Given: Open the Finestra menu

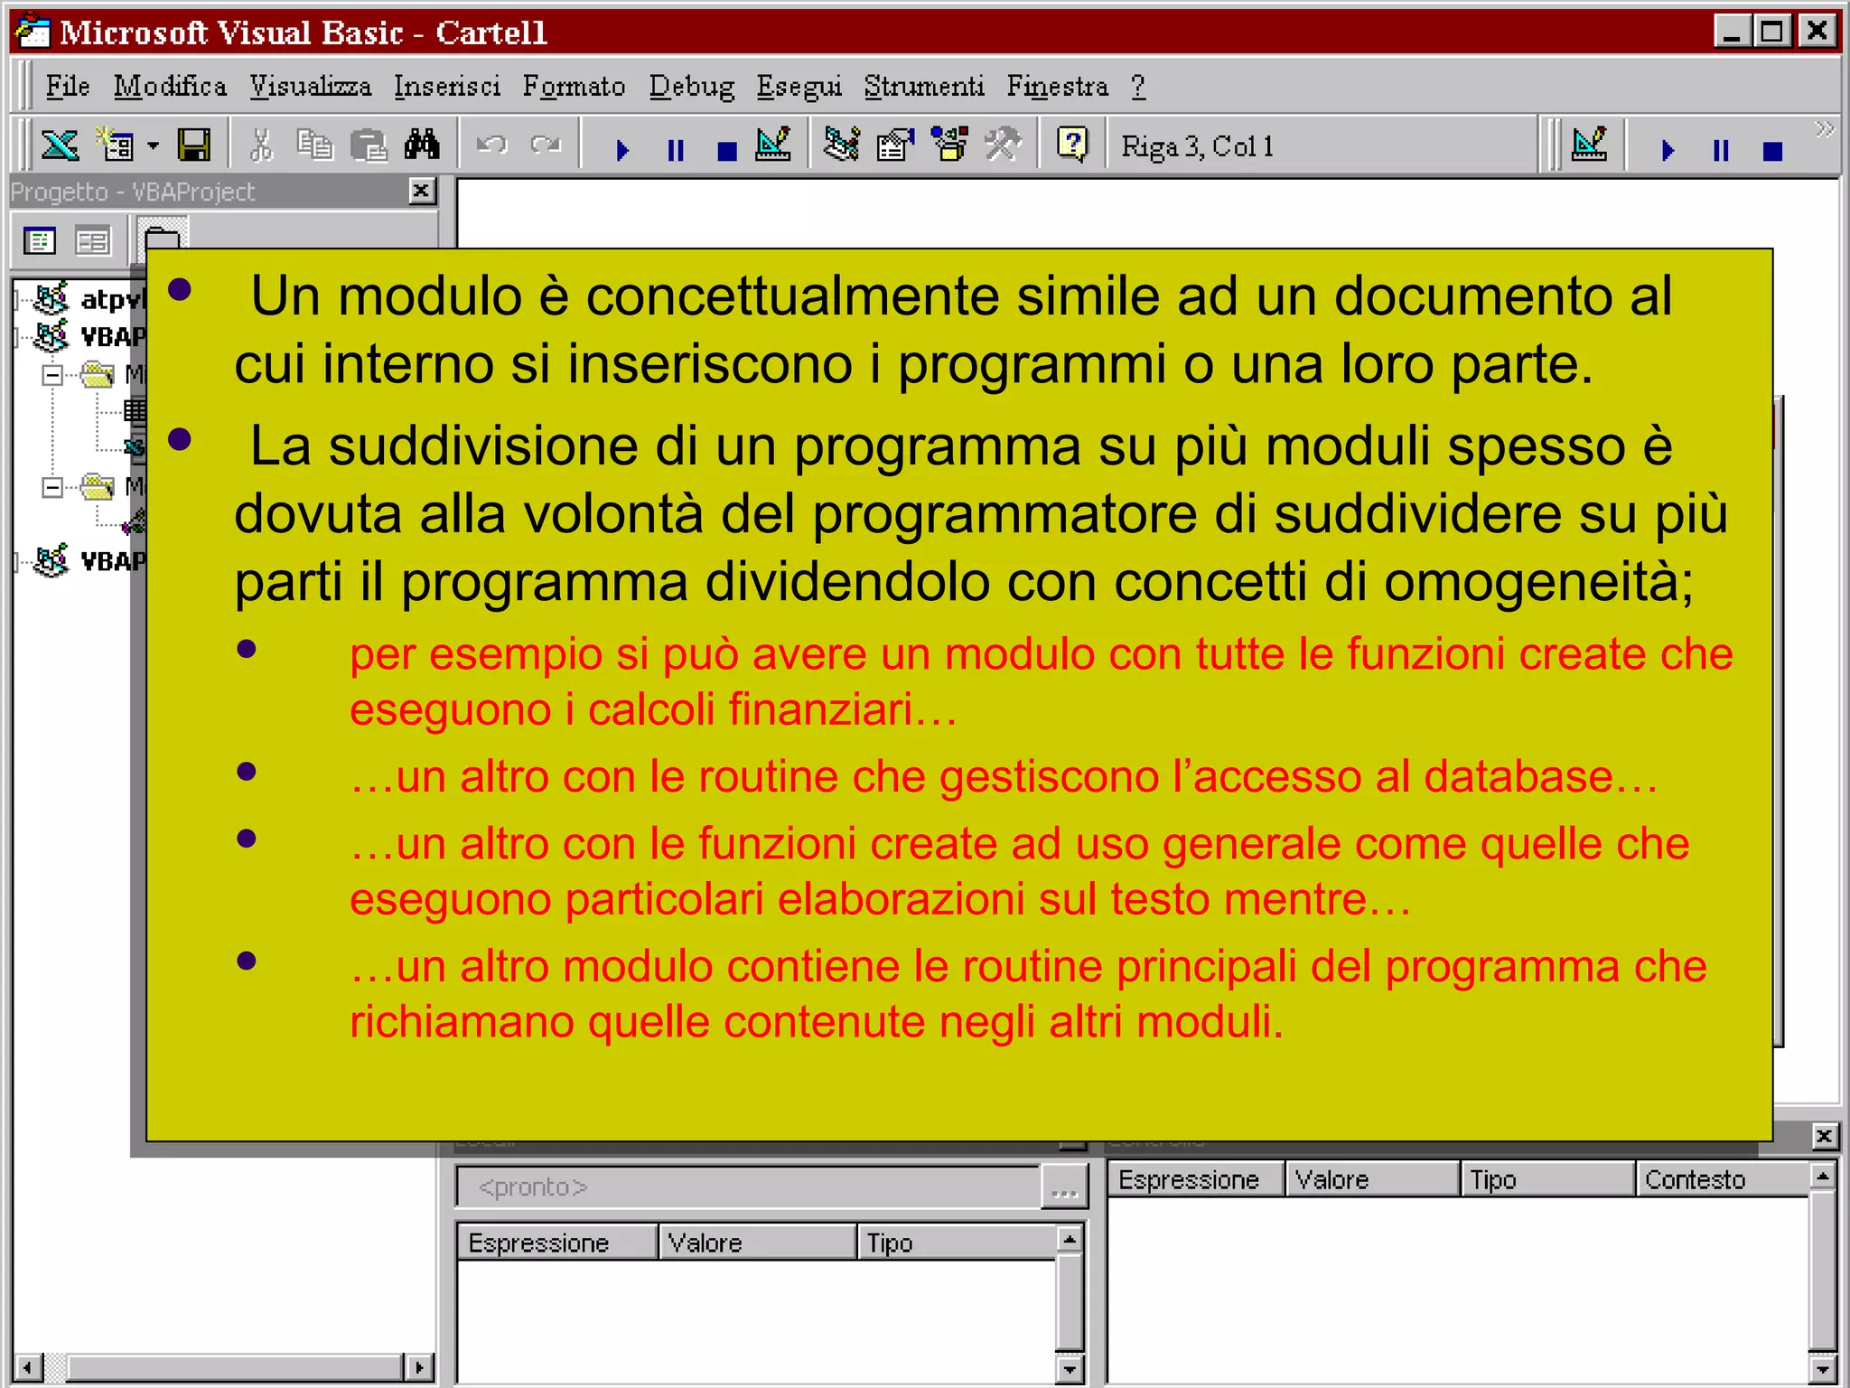Looking at the screenshot, I should [x=1058, y=87].
